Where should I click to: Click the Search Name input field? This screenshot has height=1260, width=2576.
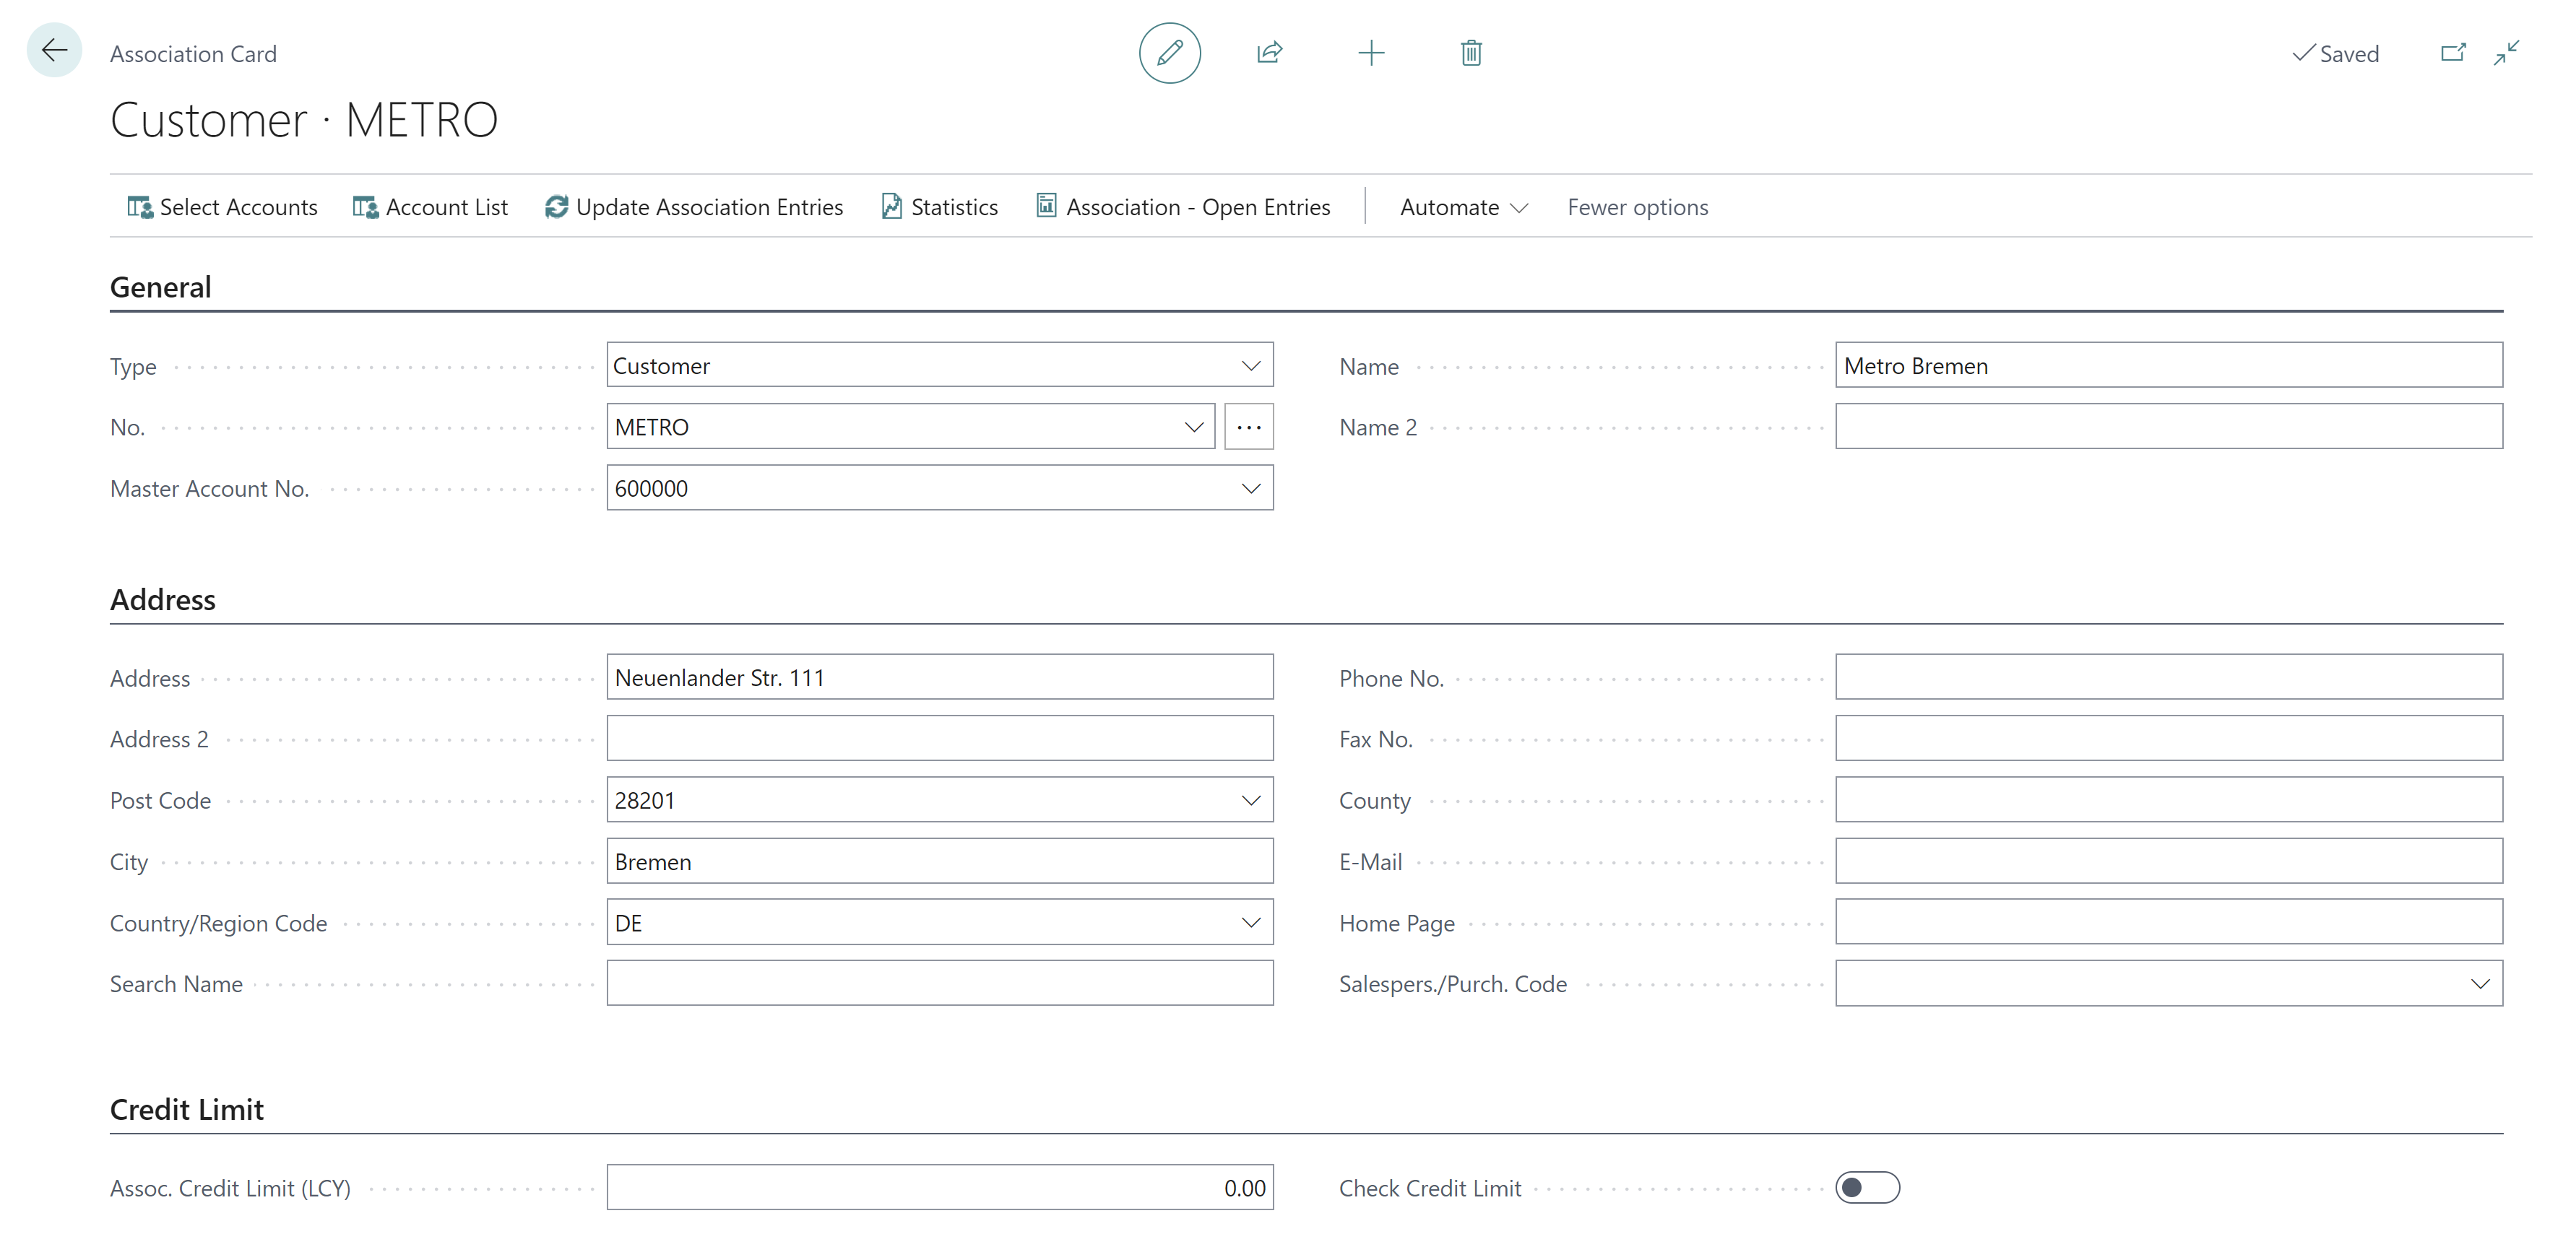click(939, 983)
